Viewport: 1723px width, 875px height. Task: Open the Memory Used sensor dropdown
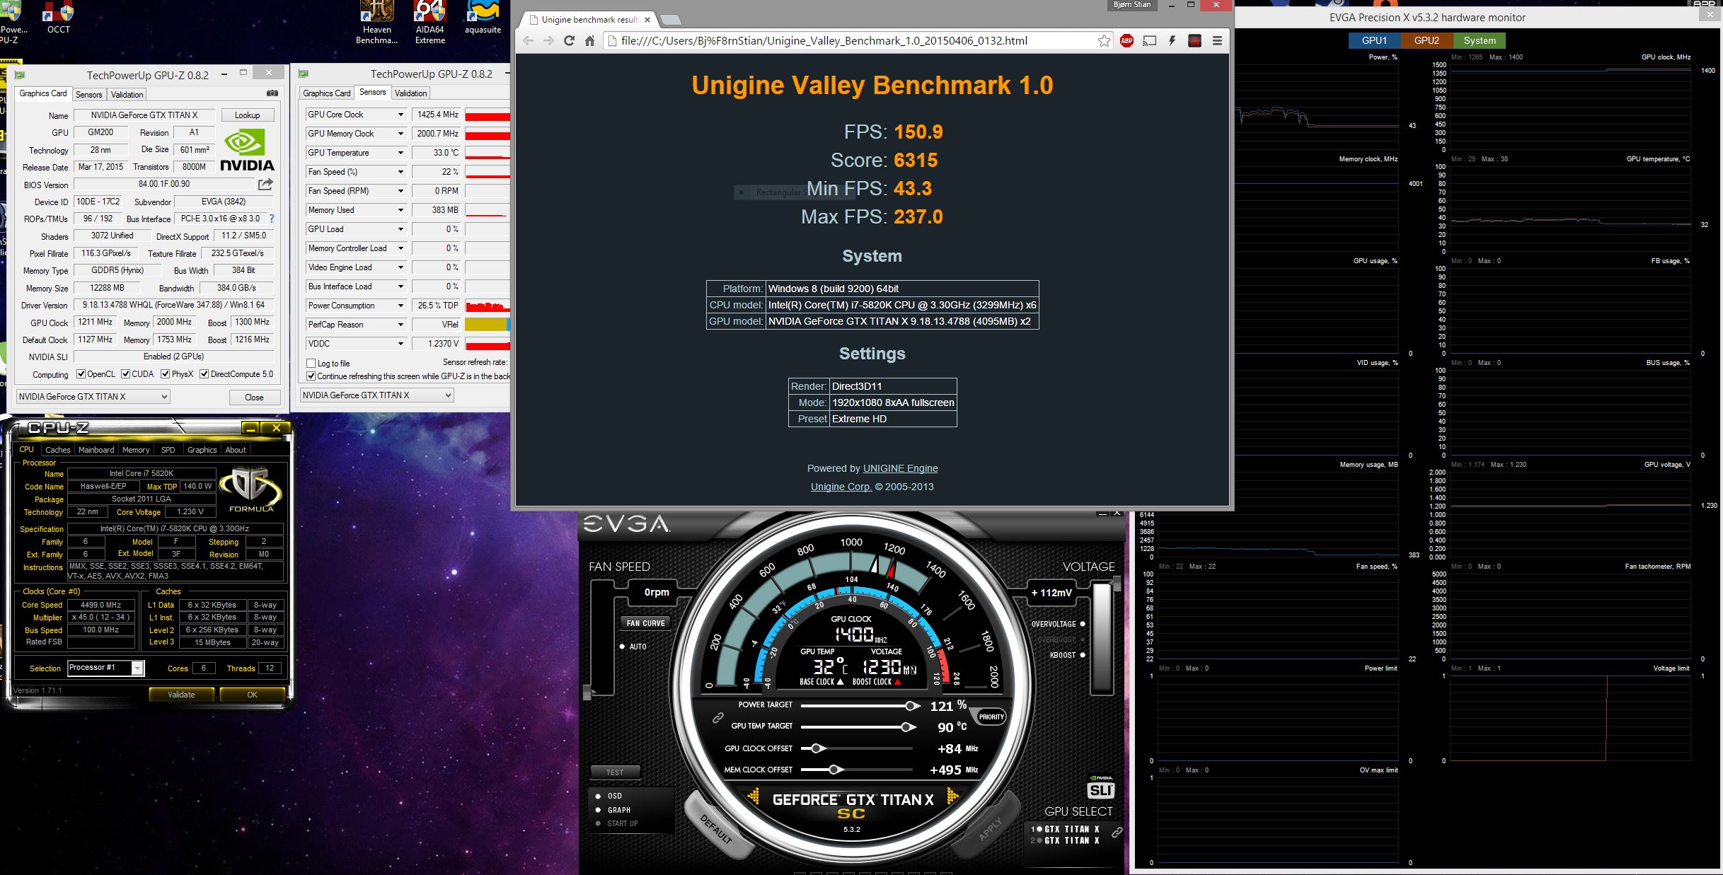click(x=401, y=210)
